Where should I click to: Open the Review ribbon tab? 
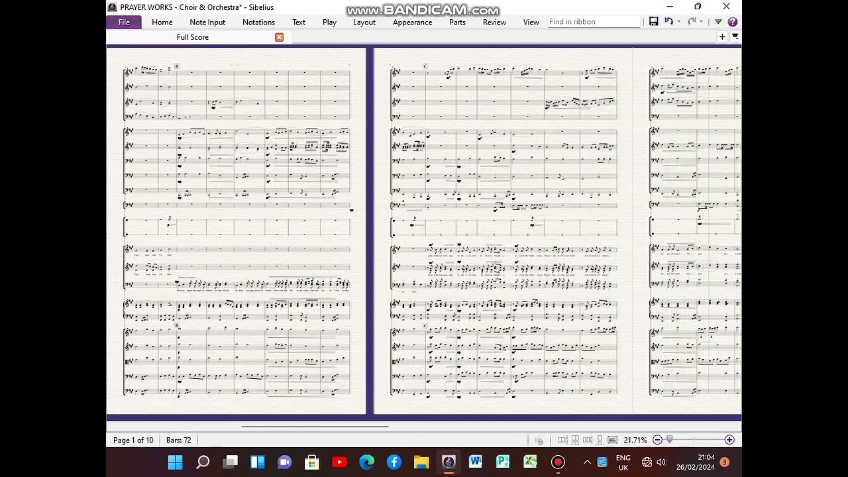pyautogui.click(x=494, y=22)
